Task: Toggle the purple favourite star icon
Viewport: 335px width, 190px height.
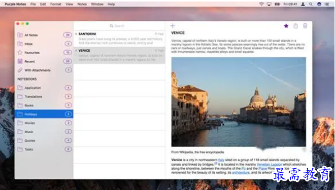Action: (286, 26)
